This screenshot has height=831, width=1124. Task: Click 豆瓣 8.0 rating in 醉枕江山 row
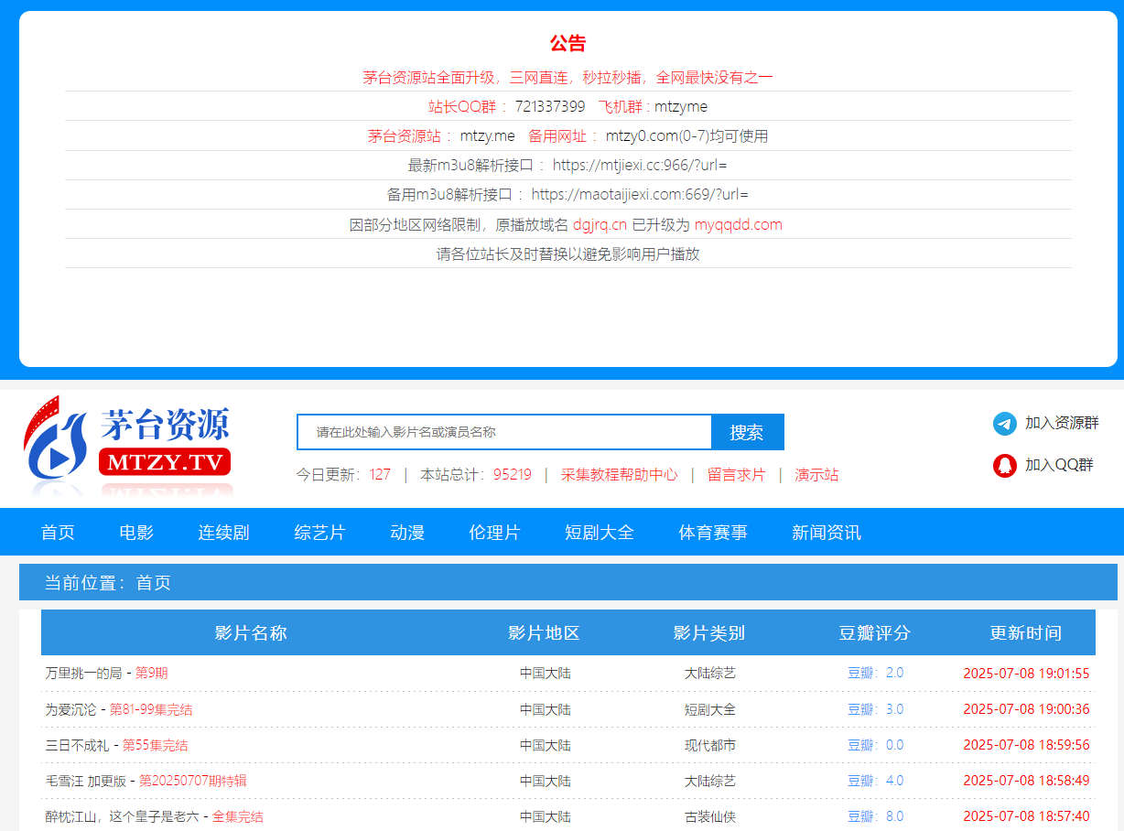(x=875, y=816)
